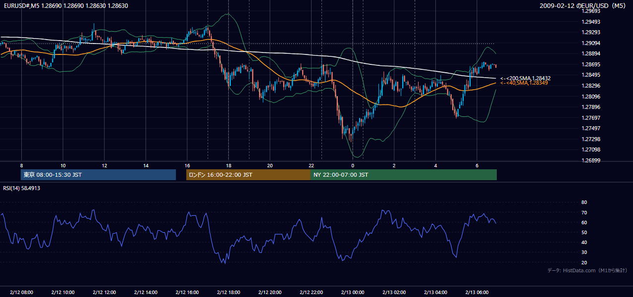
Task: Click hour label 18 under price chart
Action: pos(228,165)
